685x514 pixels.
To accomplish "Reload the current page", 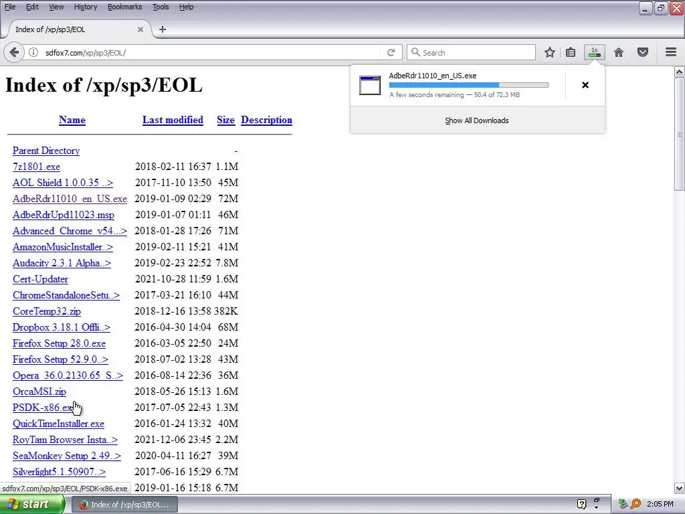I will [x=391, y=52].
